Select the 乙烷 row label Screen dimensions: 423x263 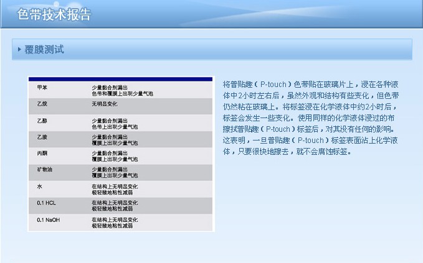[x=42, y=104]
